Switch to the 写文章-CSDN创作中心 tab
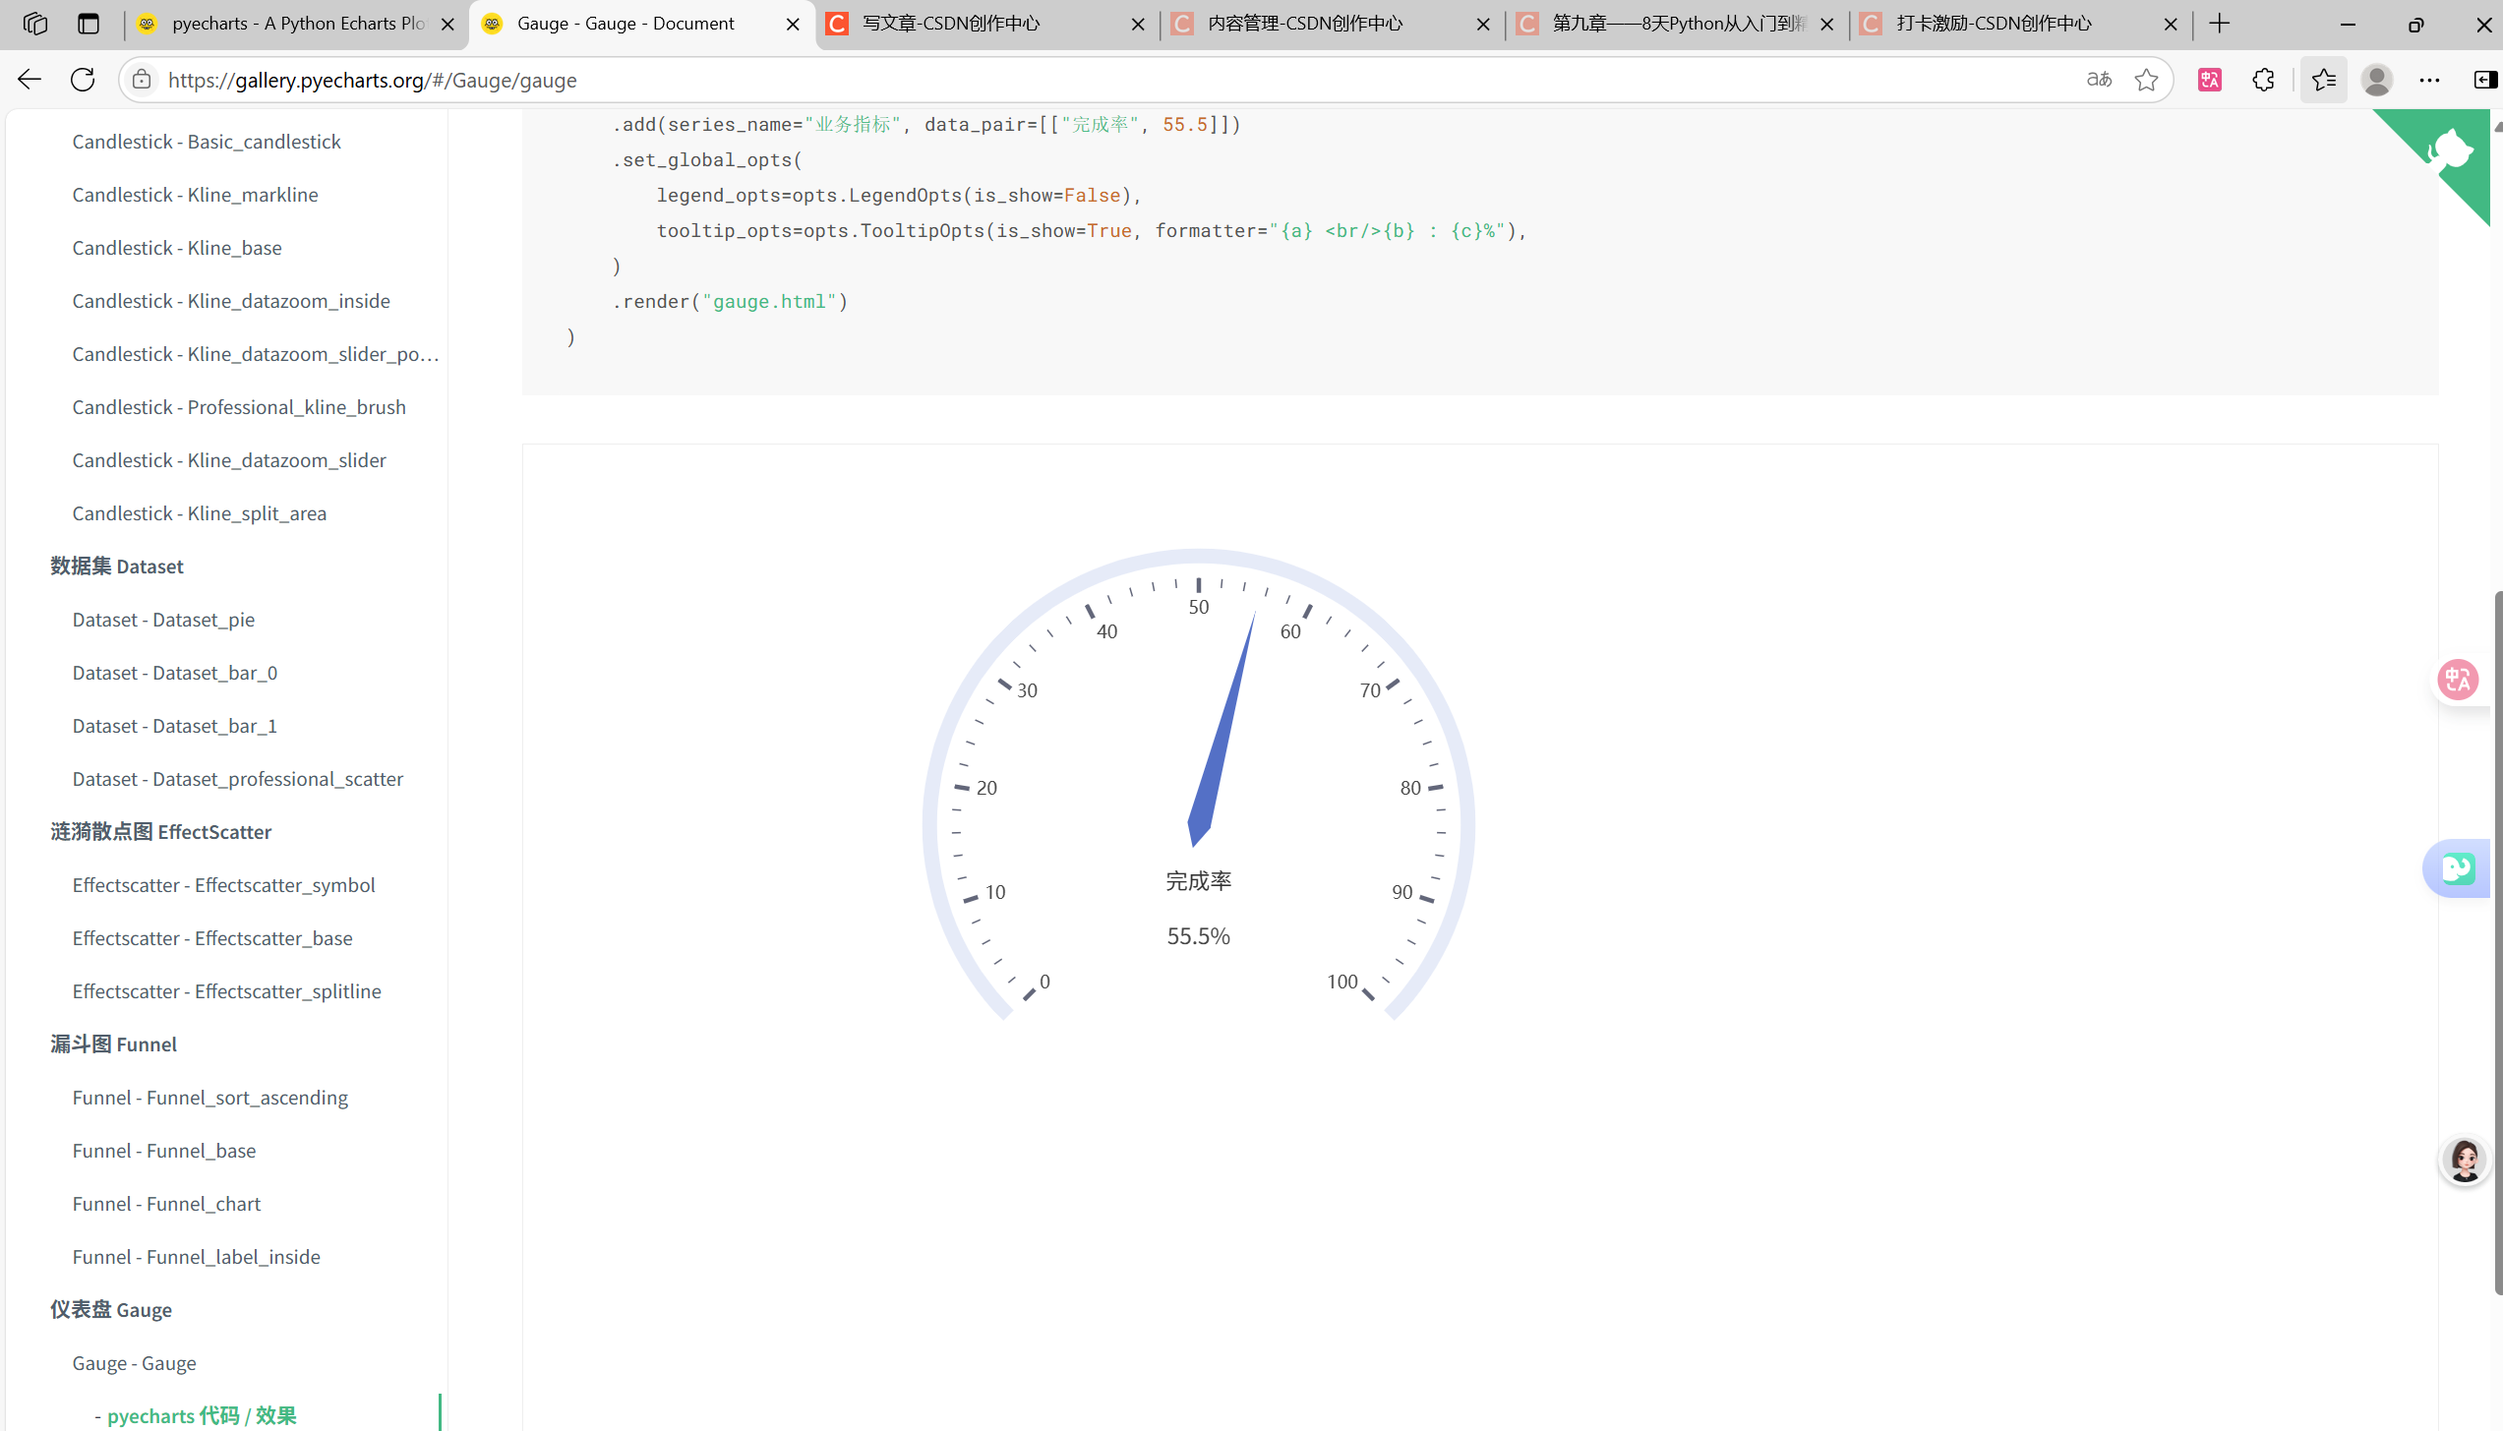Viewport: 2503px width, 1431px height. pos(951,24)
